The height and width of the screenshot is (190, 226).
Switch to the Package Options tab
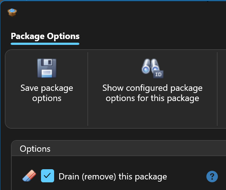tap(45, 36)
